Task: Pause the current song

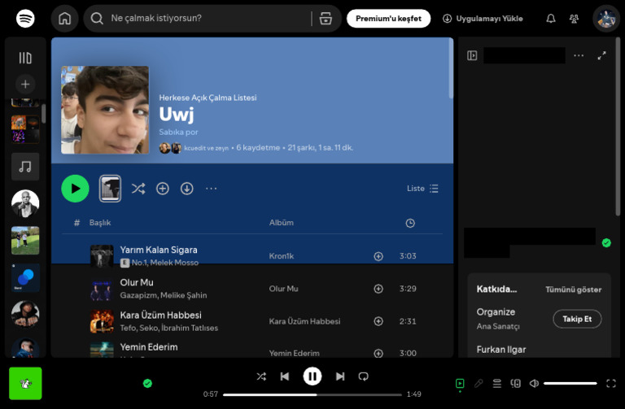Action: (x=312, y=376)
